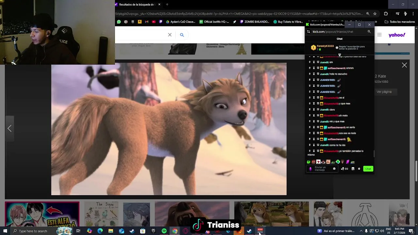Open the 'Ver página' button
The width and height of the screenshot is (418, 235).
[384, 92]
